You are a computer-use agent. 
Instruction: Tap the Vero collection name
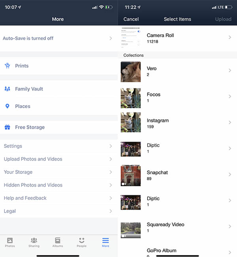[x=152, y=68]
